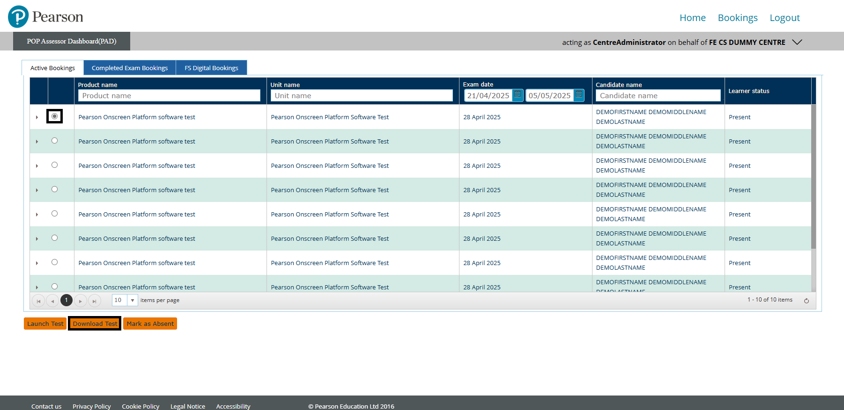Screen dimensions: 844x410
Task: Open the items per page dropdown
Action: (x=133, y=300)
